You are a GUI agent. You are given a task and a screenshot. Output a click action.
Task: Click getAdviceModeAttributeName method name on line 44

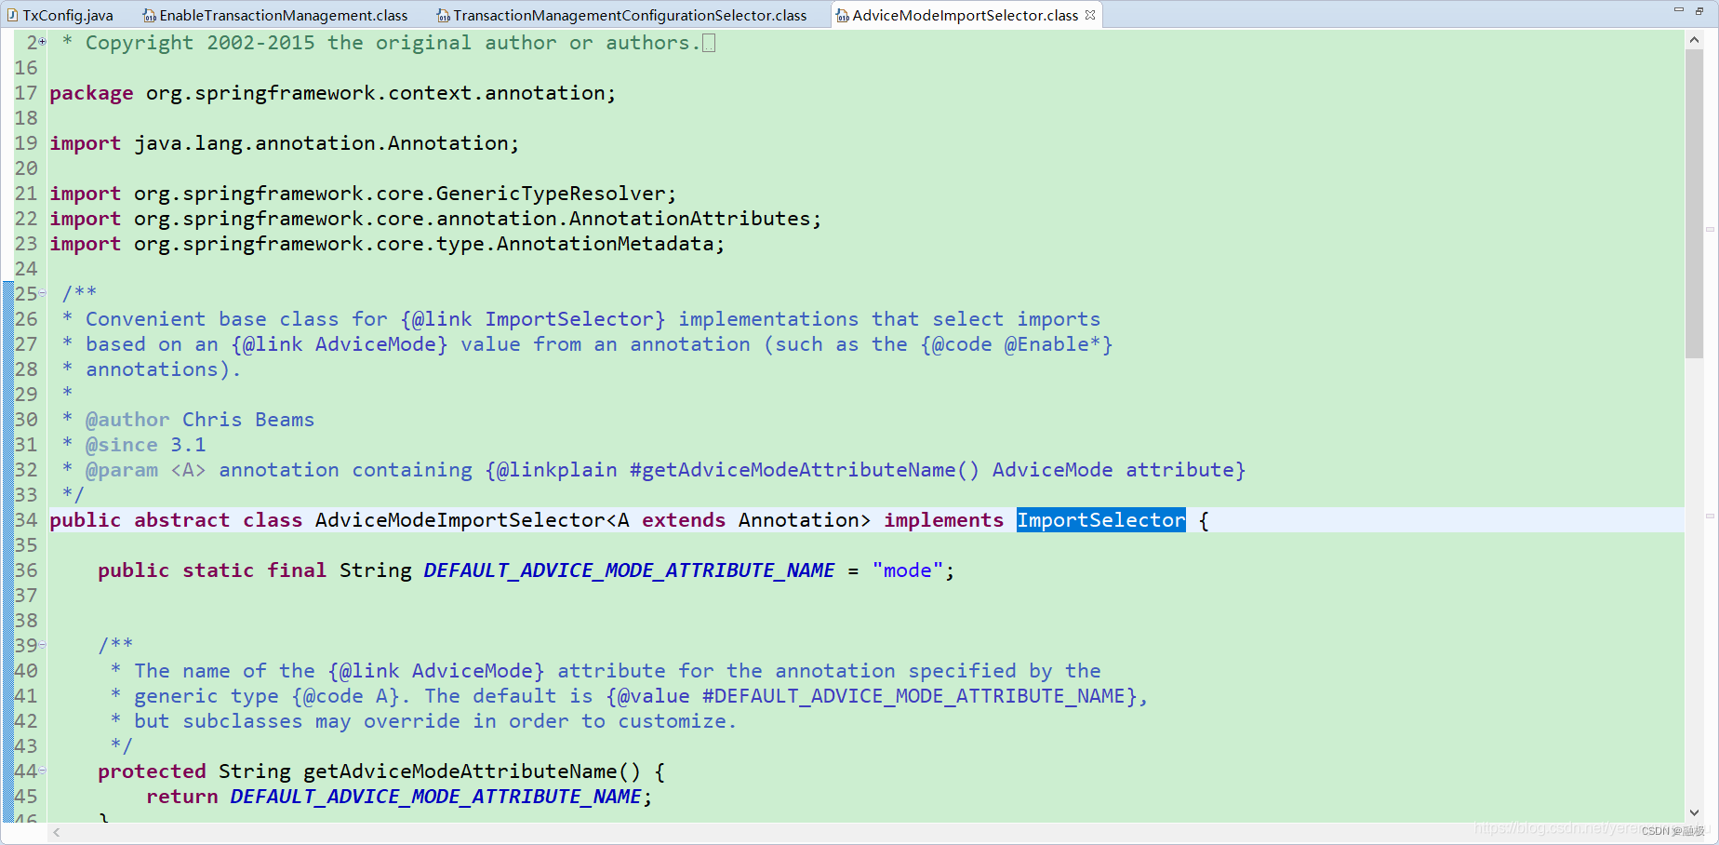click(x=460, y=771)
